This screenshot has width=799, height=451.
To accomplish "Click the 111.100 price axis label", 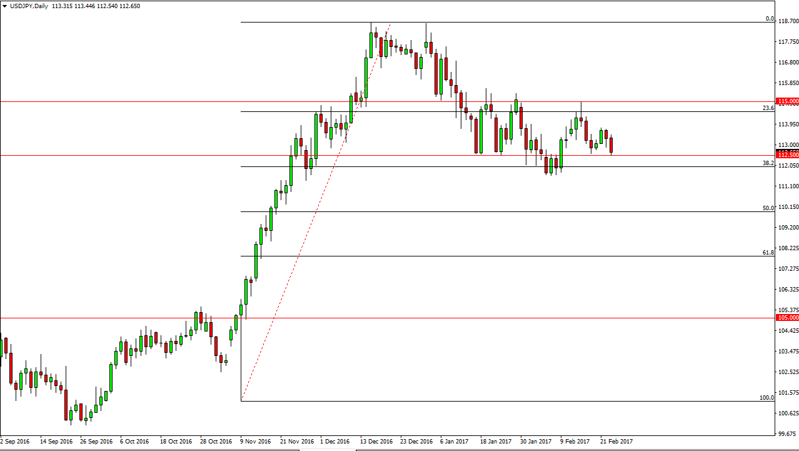I will tap(789, 186).
